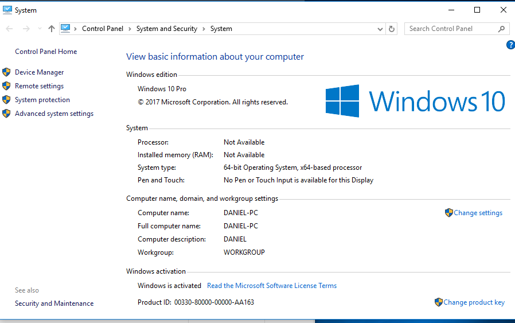Expand chevron after System and Security
The image size is (515, 323).
(204, 29)
